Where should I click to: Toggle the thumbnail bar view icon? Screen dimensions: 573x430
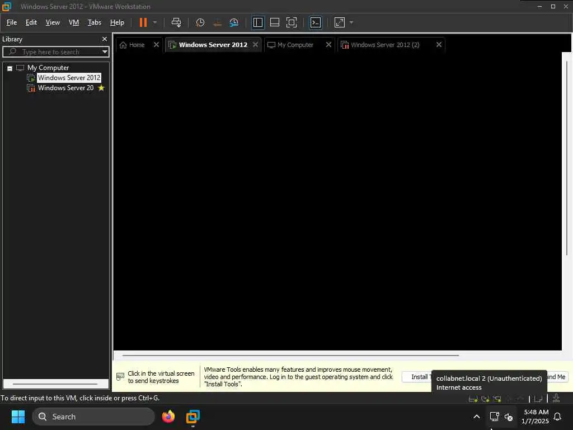(x=274, y=22)
